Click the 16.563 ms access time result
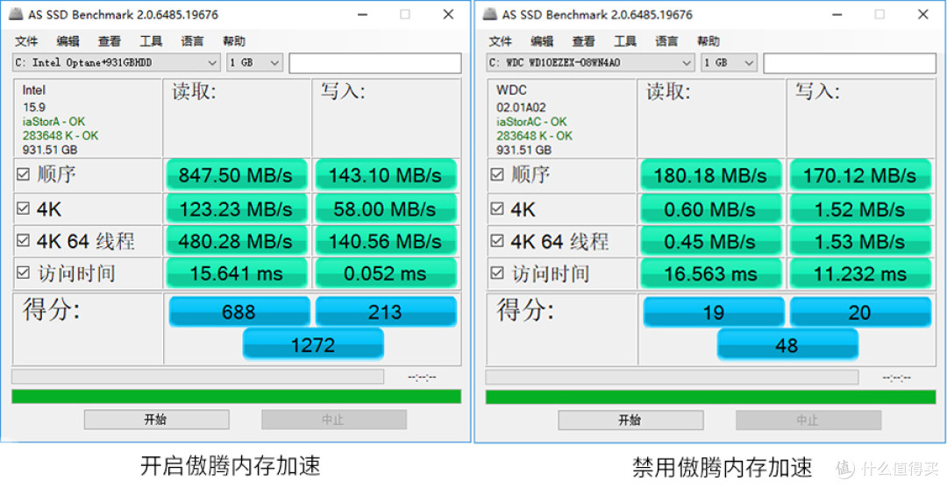Image resolution: width=947 pixels, height=488 pixels. point(711,273)
